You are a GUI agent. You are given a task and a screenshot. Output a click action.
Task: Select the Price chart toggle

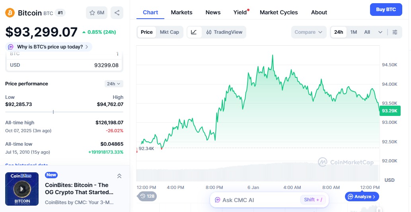147,32
